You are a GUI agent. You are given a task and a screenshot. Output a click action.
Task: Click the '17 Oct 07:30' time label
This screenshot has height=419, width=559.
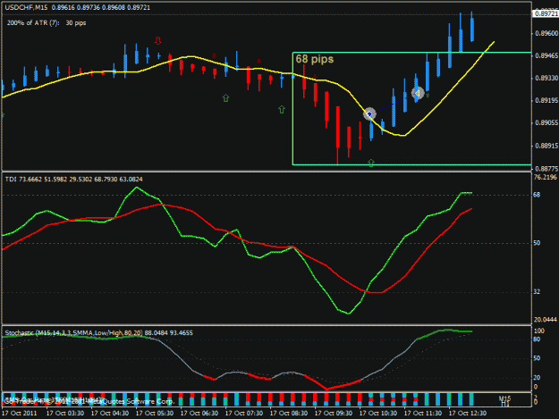(244, 414)
